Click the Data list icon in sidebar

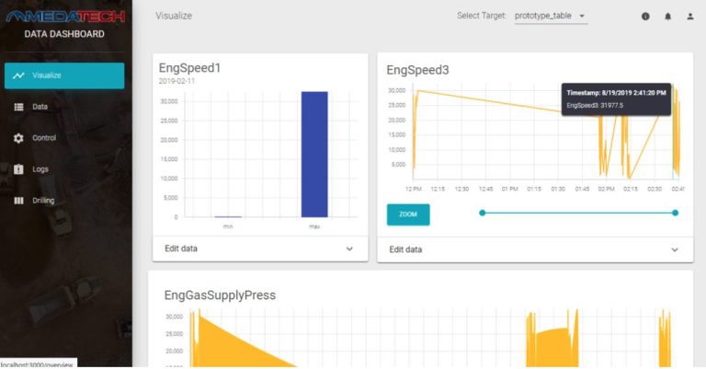pos(18,107)
